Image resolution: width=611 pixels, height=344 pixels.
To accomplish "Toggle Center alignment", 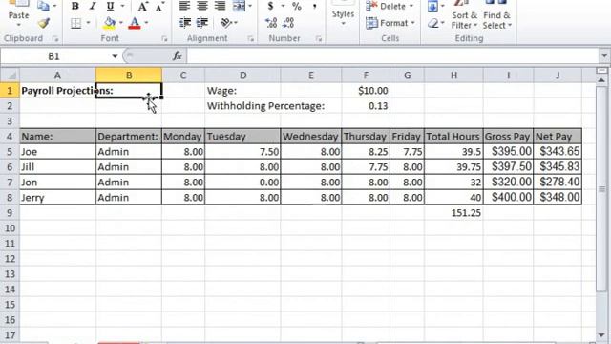I will (x=201, y=6).
